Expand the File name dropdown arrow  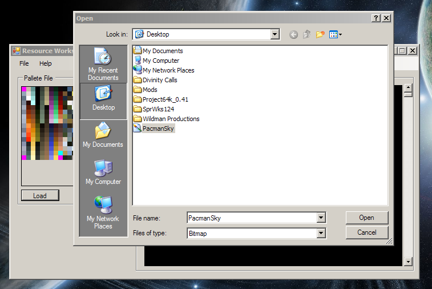point(321,218)
